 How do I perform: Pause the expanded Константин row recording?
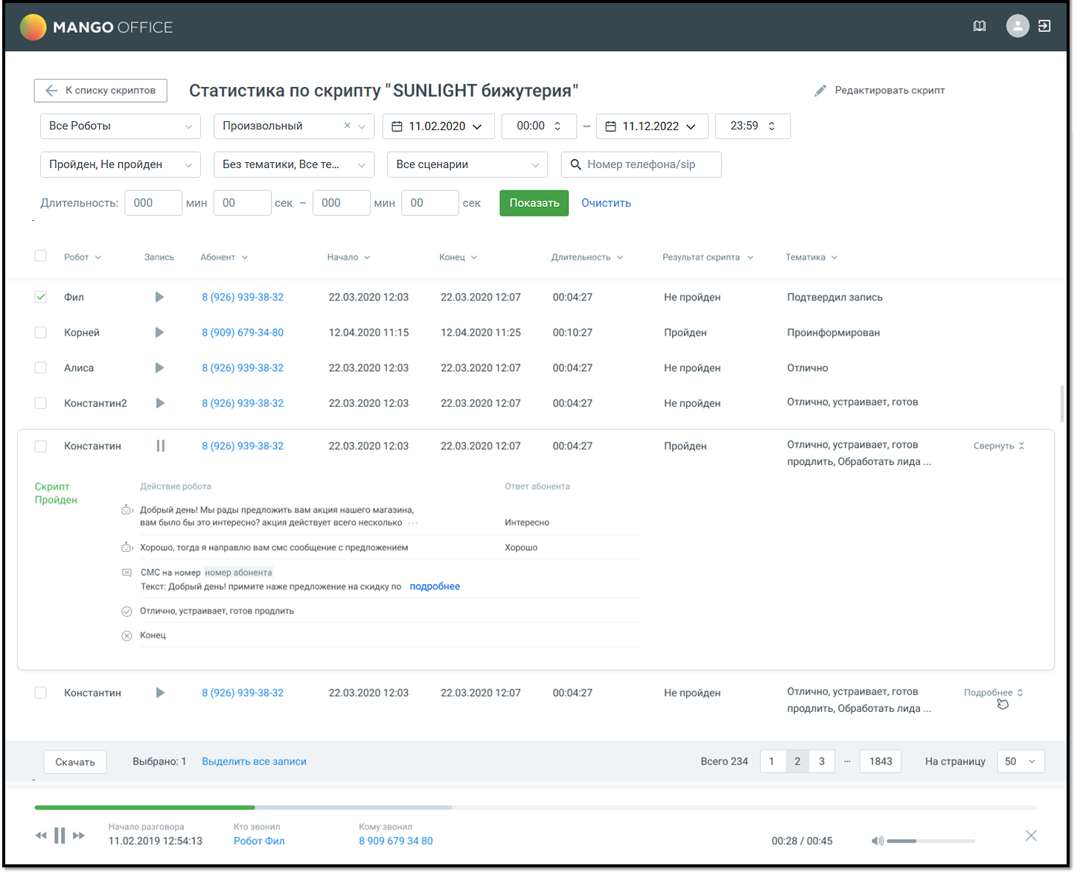pyautogui.click(x=160, y=446)
